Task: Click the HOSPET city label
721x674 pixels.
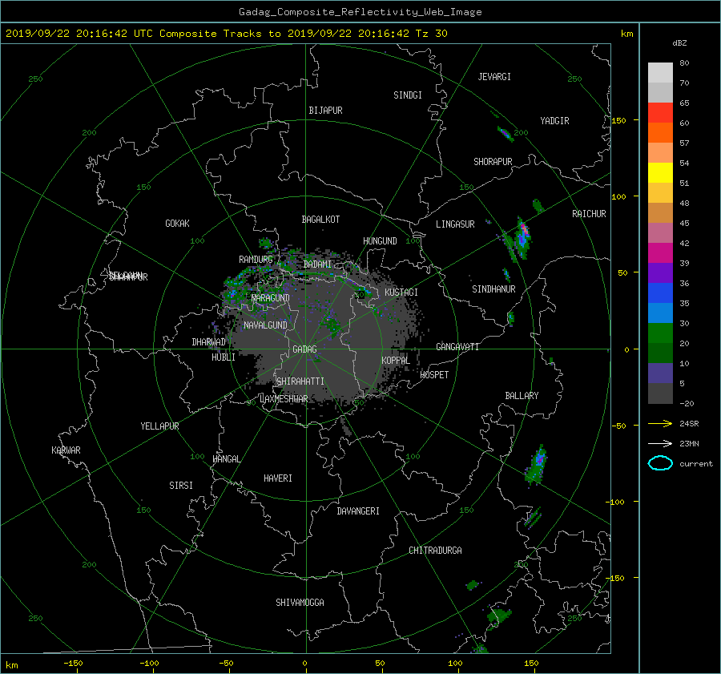Action: tap(434, 375)
